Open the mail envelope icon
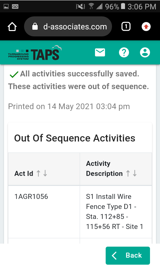The image size is (160, 270). point(100,52)
